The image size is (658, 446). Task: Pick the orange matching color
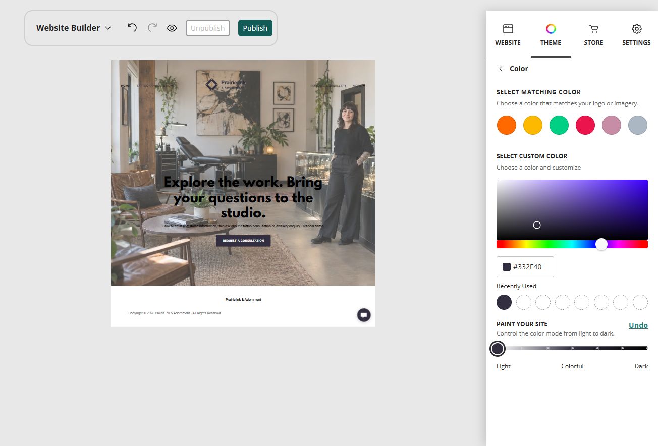coord(507,125)
